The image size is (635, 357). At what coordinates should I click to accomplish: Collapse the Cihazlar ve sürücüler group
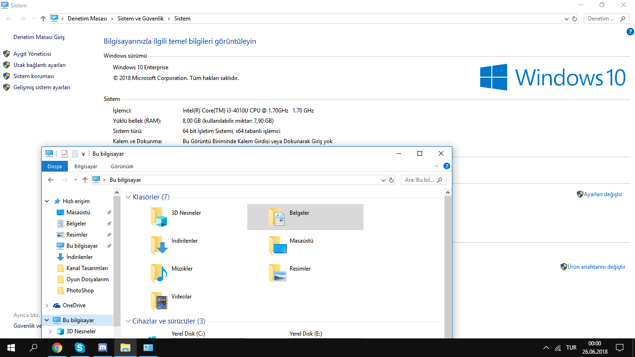[128, 321]
